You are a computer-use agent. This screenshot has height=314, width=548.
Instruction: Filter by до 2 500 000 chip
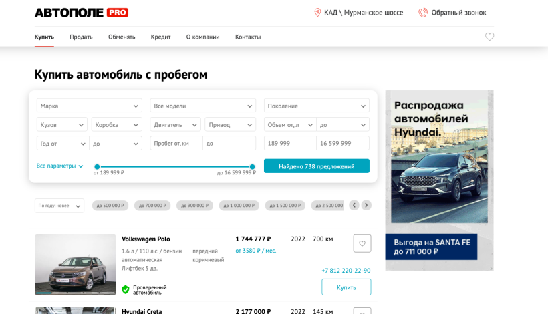pos(328,206)
